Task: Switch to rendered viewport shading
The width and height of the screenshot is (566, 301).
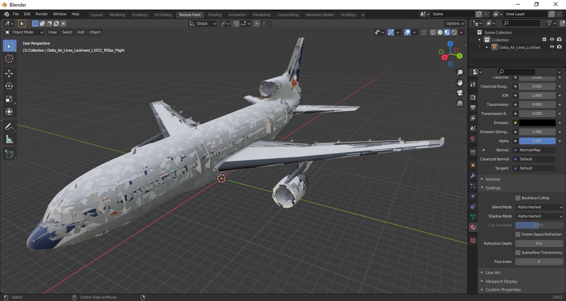Action: 454,32
